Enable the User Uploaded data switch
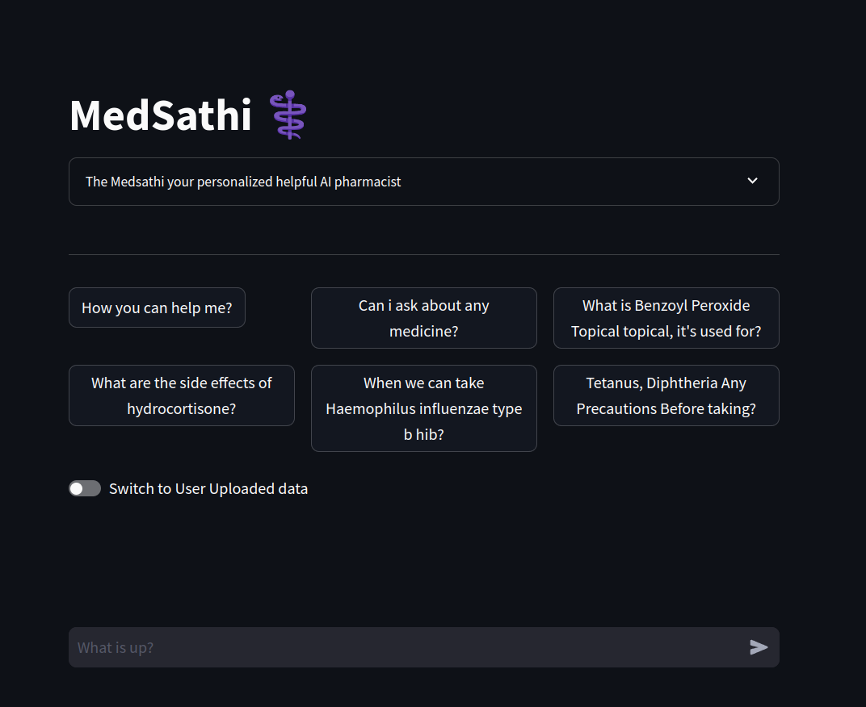Image resolution: width=866 pixels, height=707 pixels. click(85, 488)
